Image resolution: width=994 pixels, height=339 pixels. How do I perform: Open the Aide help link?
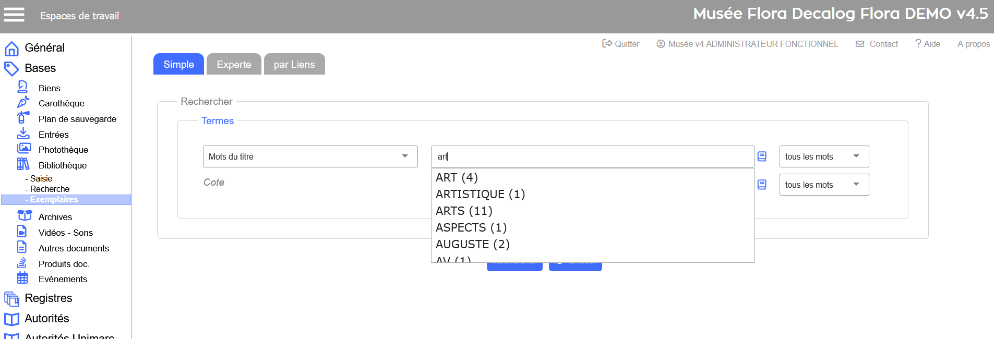(928, 44)
